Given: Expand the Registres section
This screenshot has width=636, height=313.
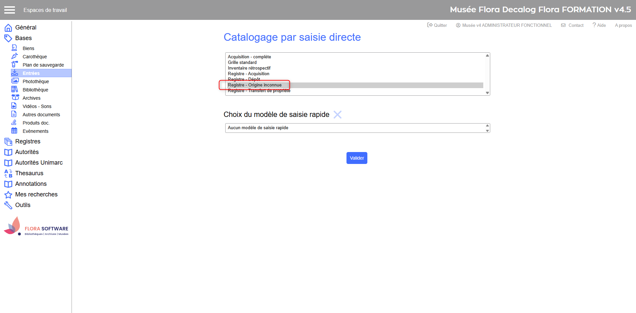Looking at the screenshot, I should [x=28, y=141].
